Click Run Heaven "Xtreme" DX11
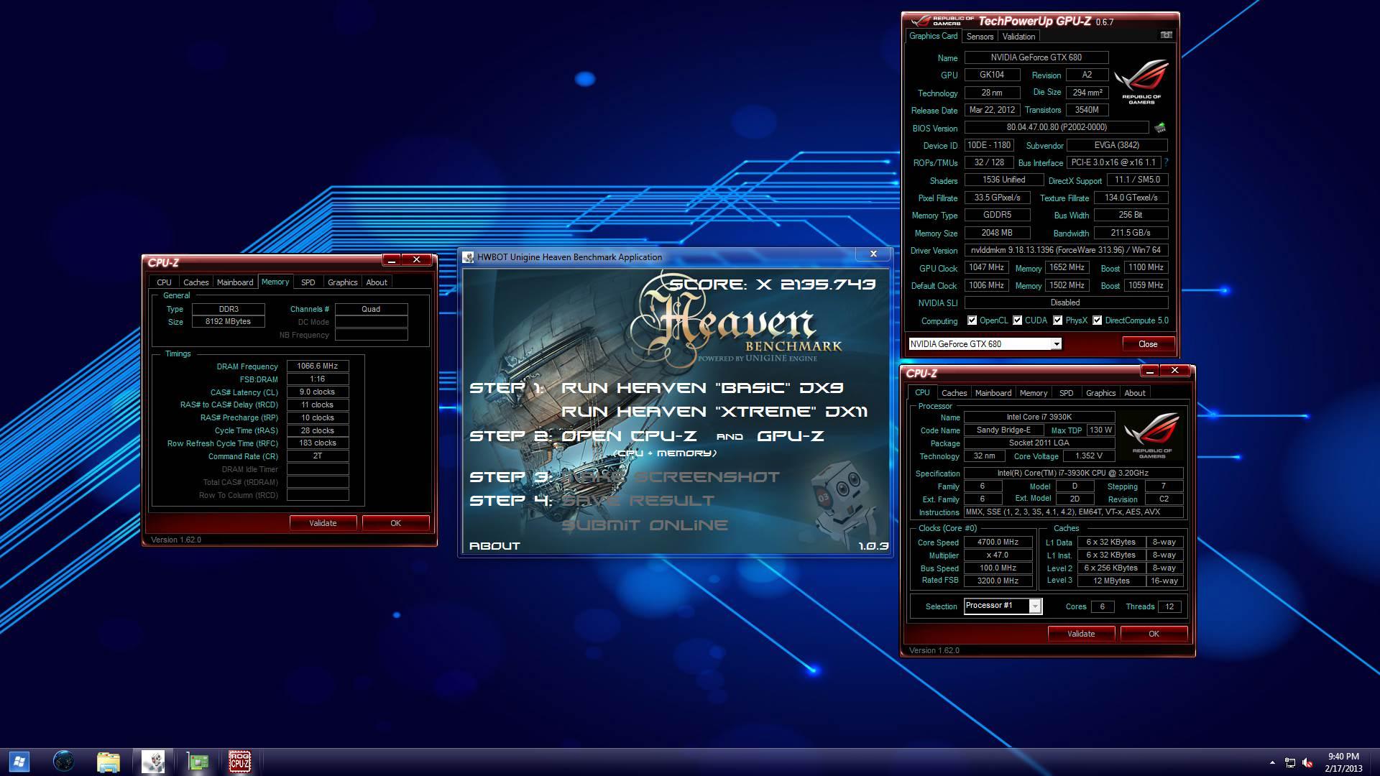1380x776 pixels. [714, 412]
